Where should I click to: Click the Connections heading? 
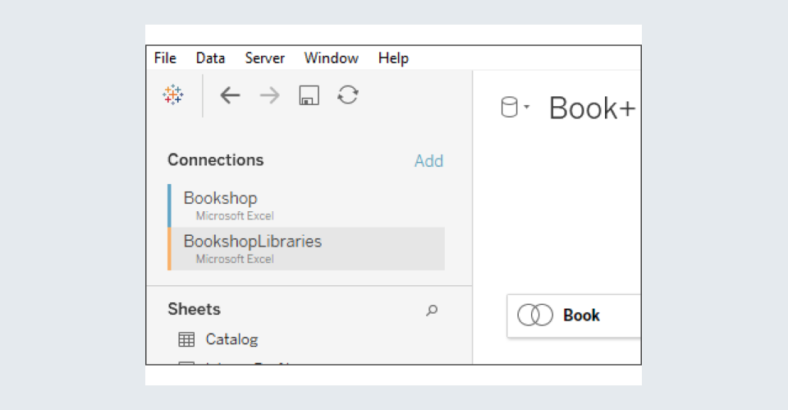(216, 160)
